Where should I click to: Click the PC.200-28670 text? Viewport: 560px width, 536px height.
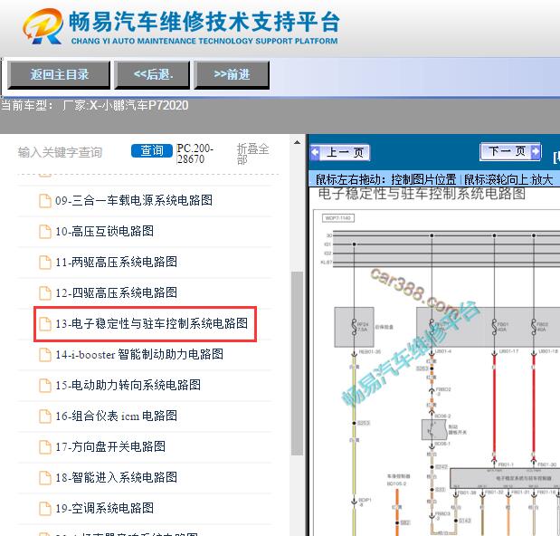click(x=195, y=154)
